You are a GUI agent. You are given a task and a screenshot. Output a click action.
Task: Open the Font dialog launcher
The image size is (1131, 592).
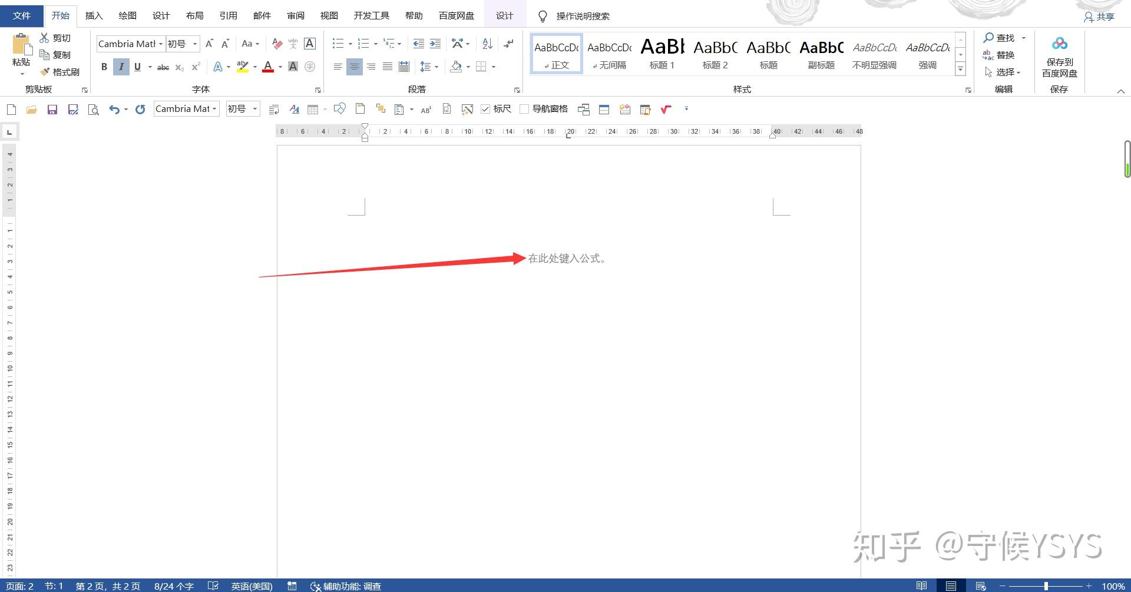[318, 90]
